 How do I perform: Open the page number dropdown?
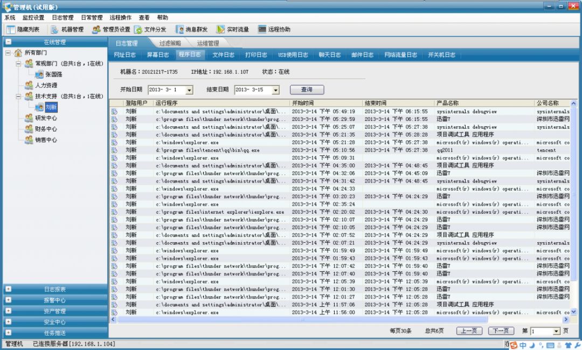tap(556, 331)
